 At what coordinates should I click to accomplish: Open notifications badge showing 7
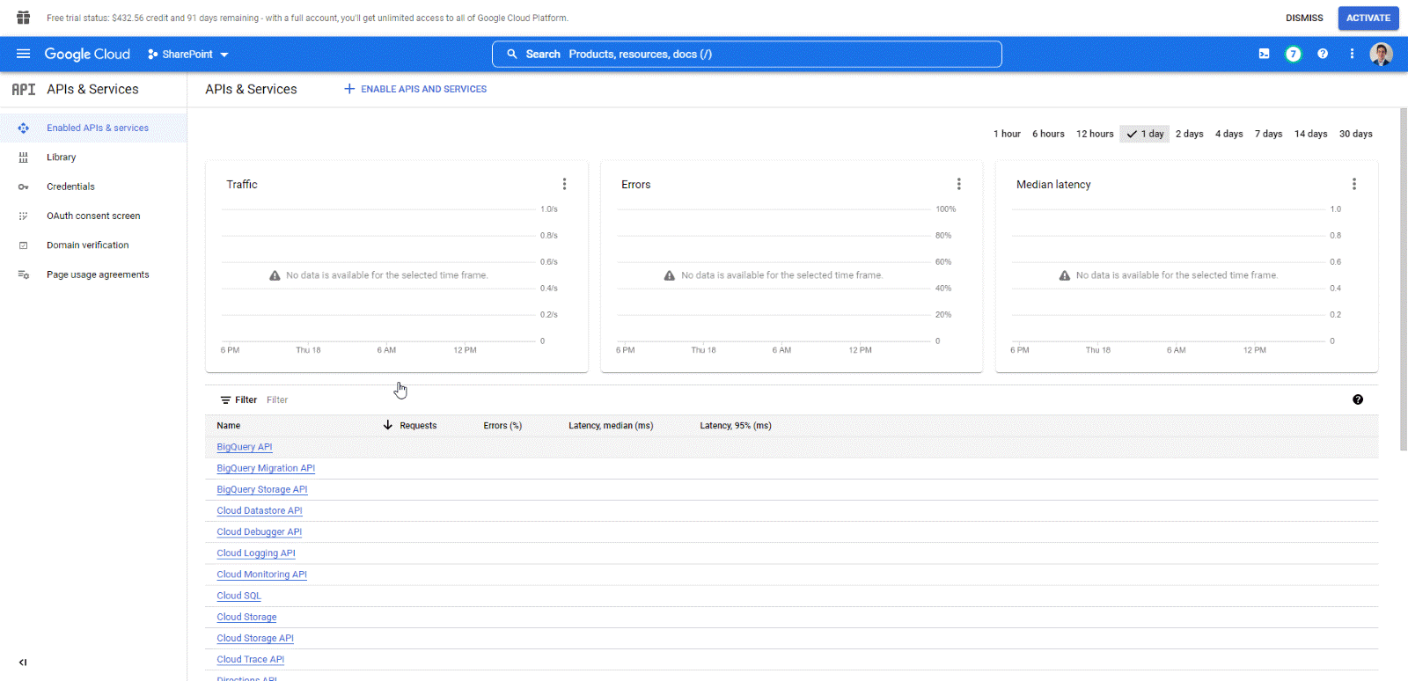pos(1293,54)
